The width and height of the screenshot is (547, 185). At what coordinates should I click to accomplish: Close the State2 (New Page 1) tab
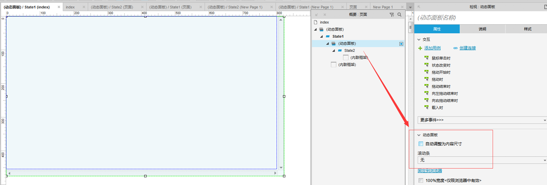tap(271, 7)
